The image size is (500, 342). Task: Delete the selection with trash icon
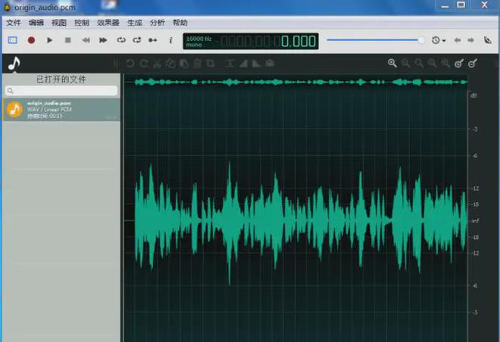point(197,64)
